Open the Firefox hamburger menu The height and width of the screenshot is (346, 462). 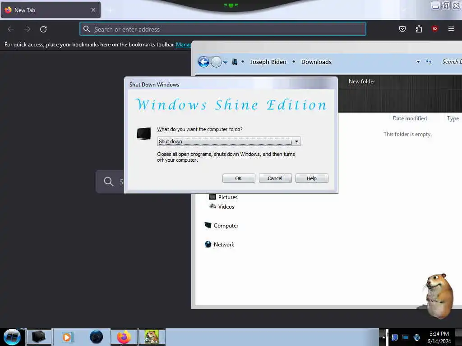click(x=451, y=29)
